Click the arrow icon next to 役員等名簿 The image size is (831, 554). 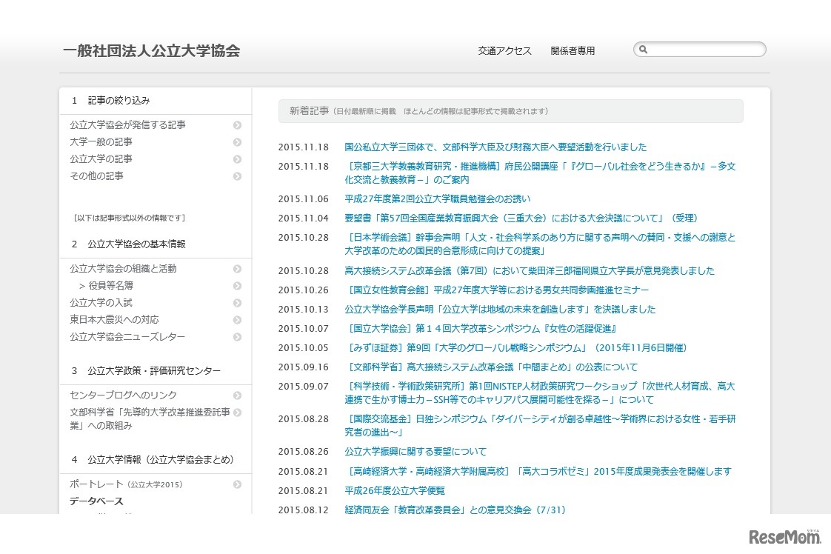pos(237,285)
